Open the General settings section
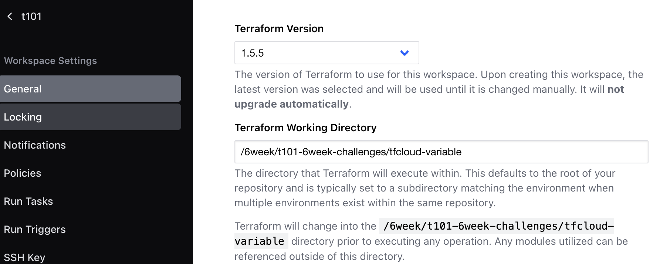The height and width of the screenshot is (264, 670). coord(90,89)
